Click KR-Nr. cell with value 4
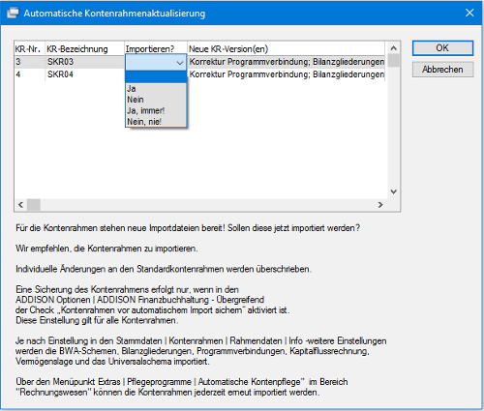This screenshot has height=411, width=484. coord(29,74)
